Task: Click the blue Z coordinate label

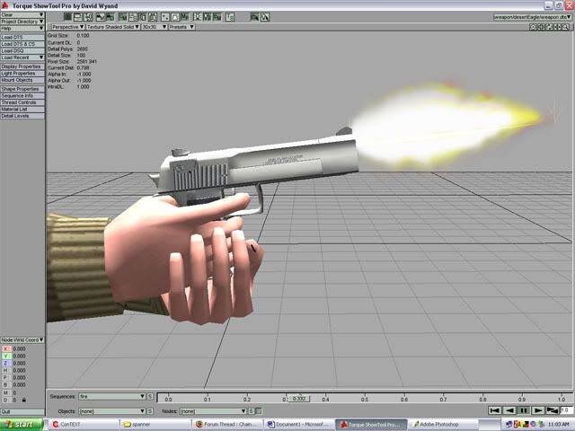Action: [x=5, y=364]
